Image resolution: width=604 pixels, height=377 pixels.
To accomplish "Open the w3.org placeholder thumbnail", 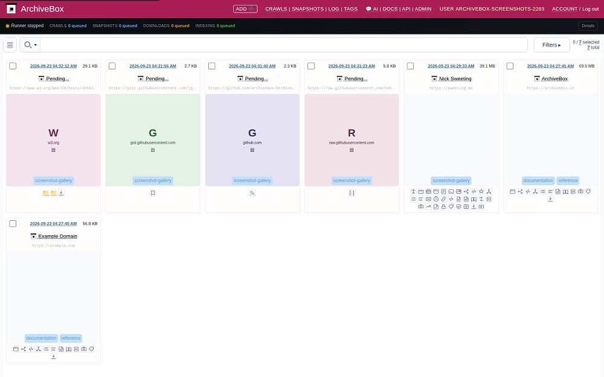I will point(54,140).
